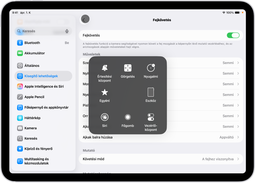
Task: Choose the Görgetés scrolling action icon
Action: (127, 68)
